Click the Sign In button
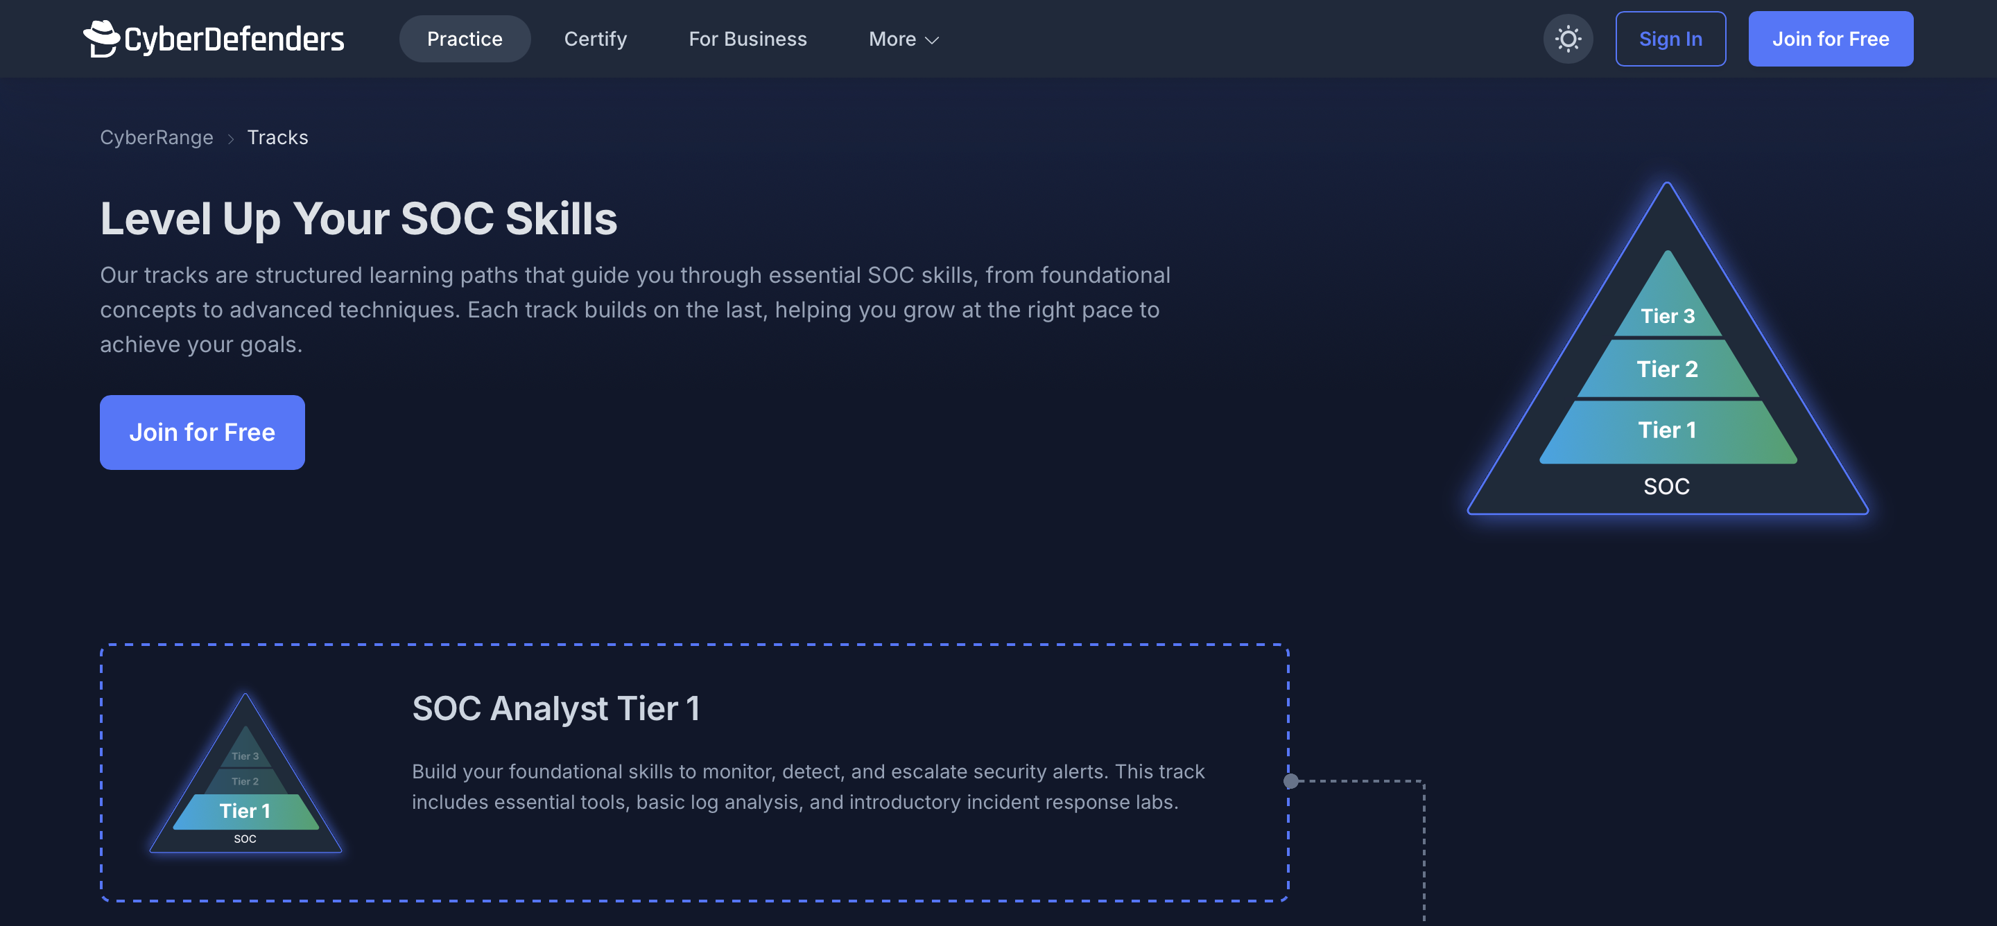The image size is (1997, 926). [1670, 39]
